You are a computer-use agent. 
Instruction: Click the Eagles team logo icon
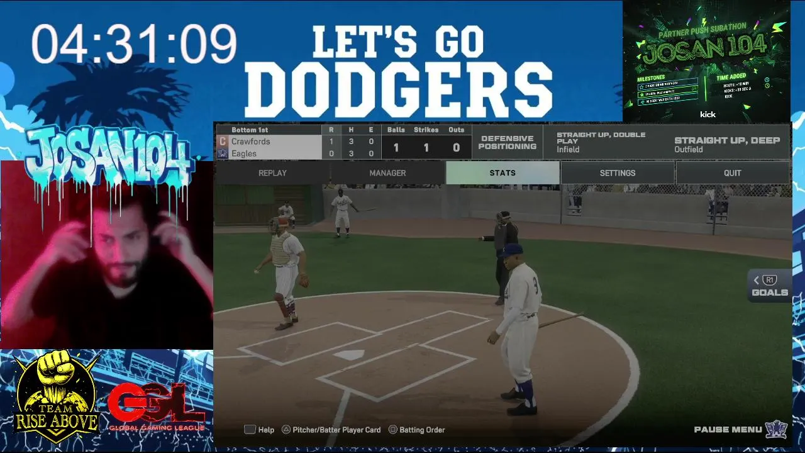222,154
